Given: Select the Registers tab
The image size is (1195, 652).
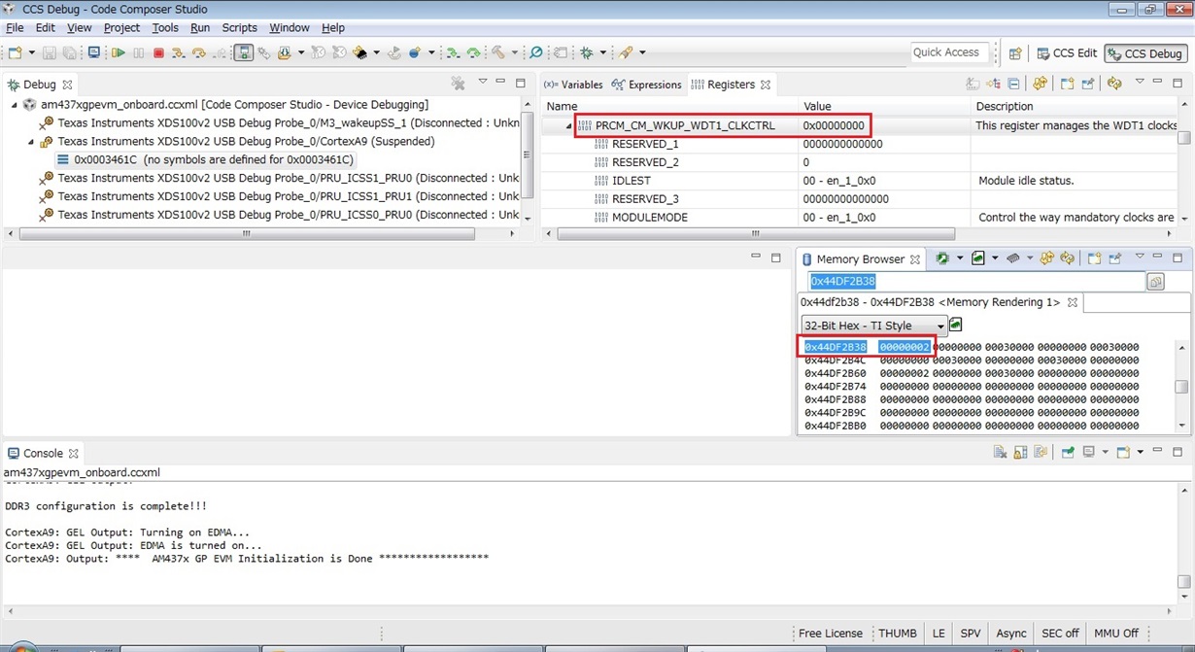Looking at the screenshot, I should point(731,85).
